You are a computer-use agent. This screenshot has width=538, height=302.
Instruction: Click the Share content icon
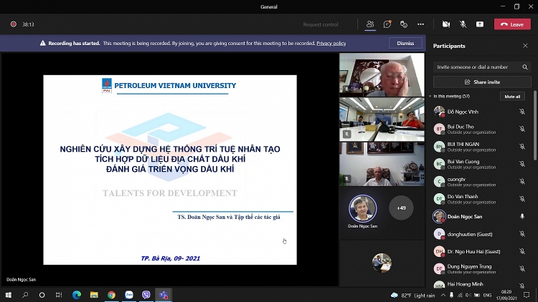(x=480, y=24)
